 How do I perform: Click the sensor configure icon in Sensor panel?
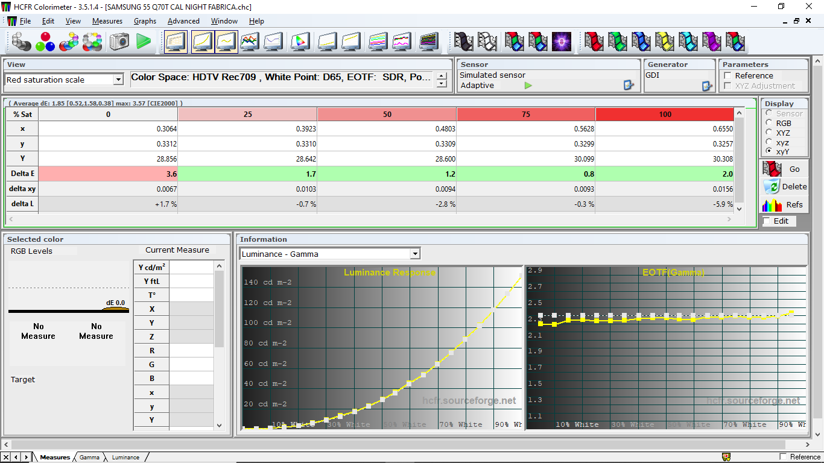(629, 86)
